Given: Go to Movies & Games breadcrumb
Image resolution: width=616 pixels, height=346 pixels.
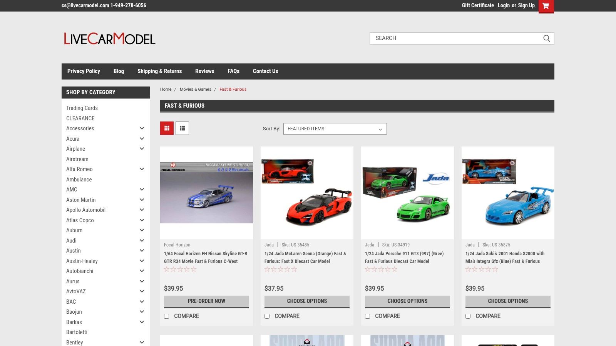Looking at the screenshot, I should coord(196,89).
